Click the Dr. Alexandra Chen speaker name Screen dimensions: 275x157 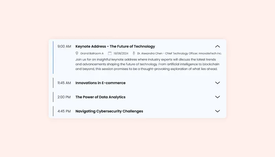click(x=150, y=53)
